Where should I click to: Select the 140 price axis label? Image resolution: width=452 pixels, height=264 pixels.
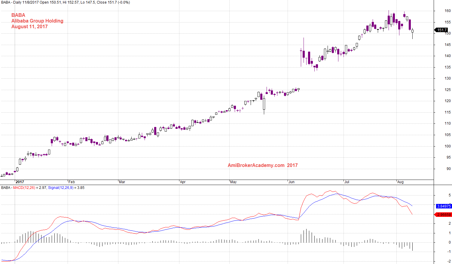(447, 56)
